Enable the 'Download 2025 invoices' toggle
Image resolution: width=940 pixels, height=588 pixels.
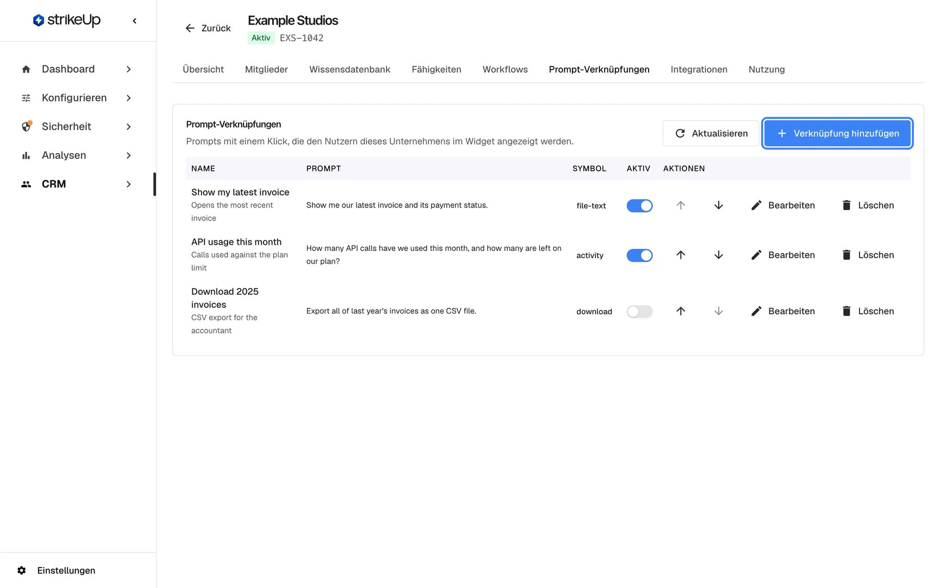(639, 312)
